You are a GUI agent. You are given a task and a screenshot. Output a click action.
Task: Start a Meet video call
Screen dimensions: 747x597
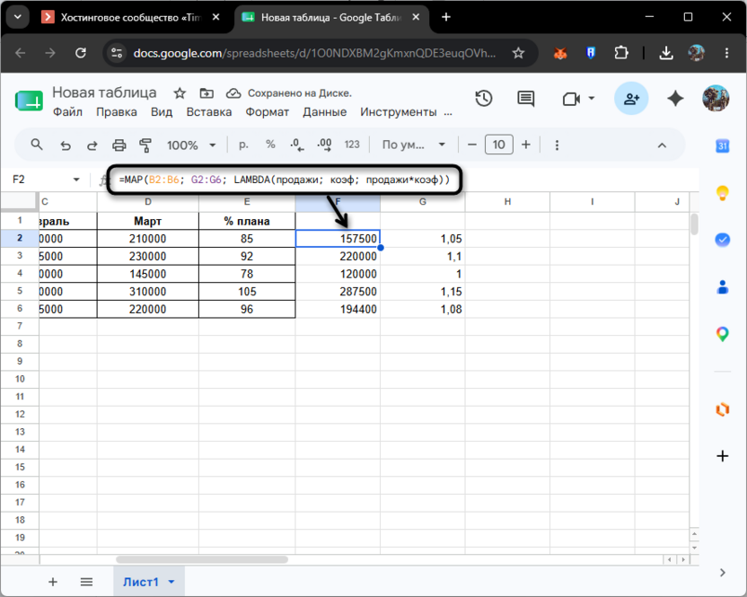point(571,99)
